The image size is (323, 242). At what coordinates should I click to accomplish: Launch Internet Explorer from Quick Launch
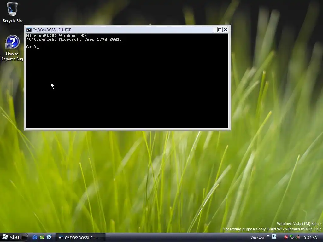coord(35,237)
